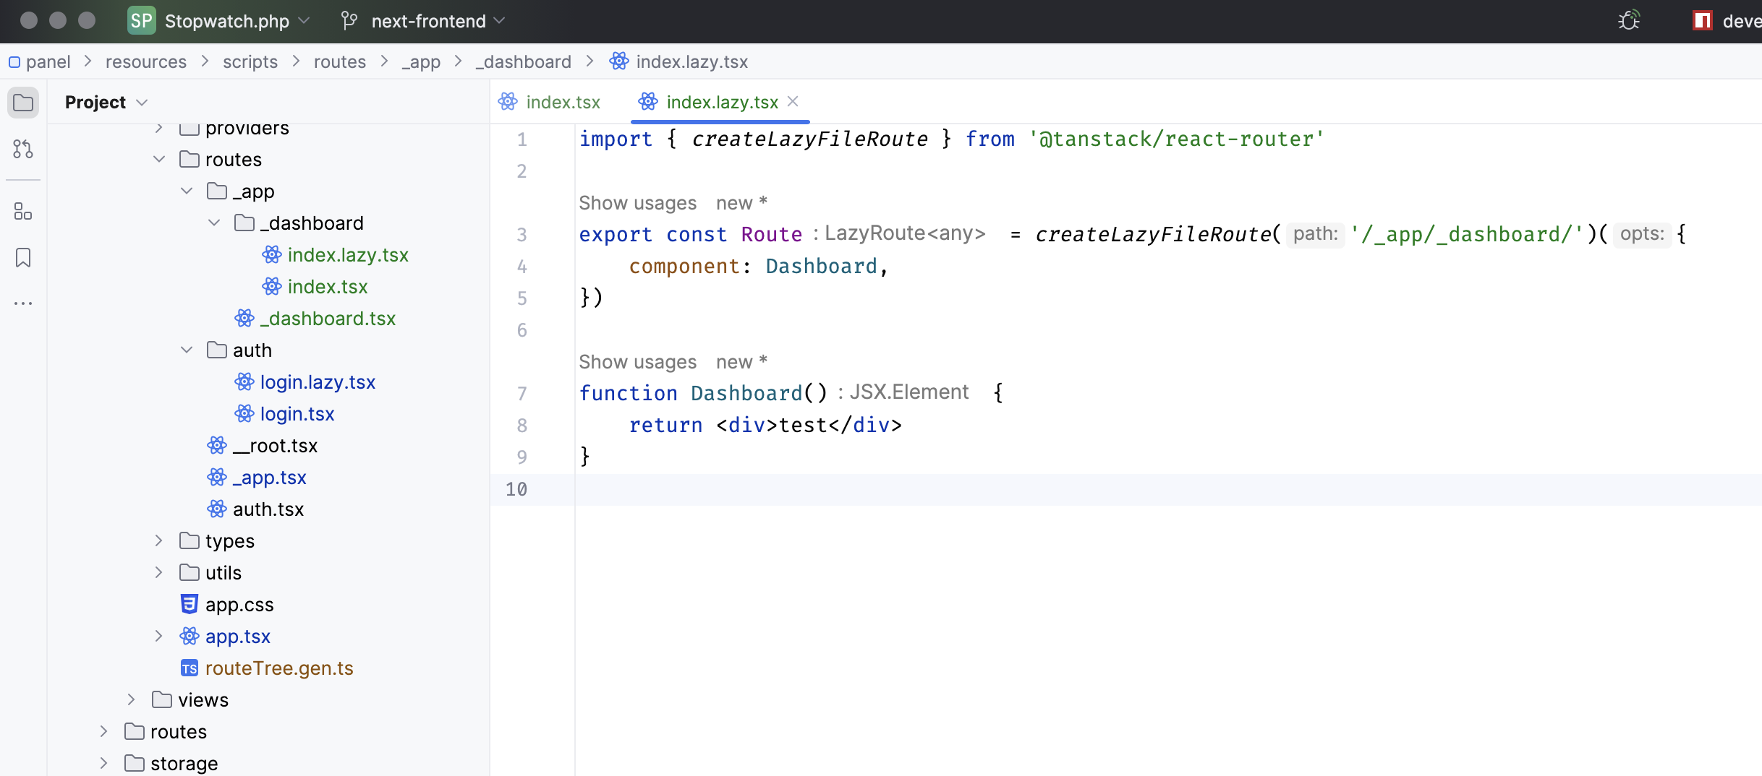
Task: Click the path: inlay hint
Action: tap(1316, 234)
